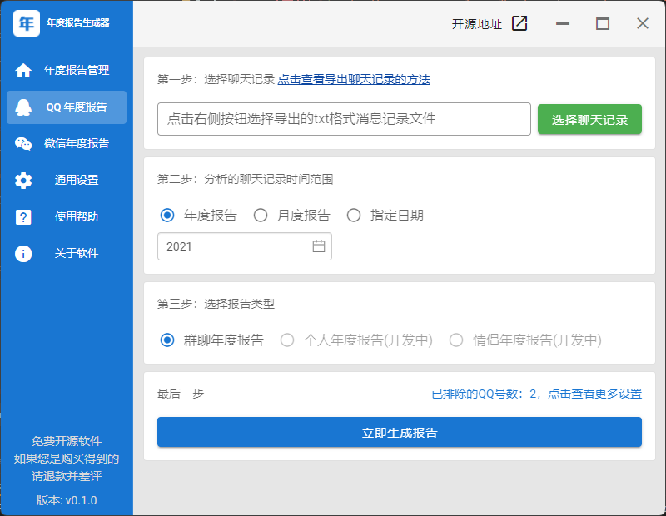Click the 最后一步 label
This screenshot has width=666, height=516.
click(181, 394)
